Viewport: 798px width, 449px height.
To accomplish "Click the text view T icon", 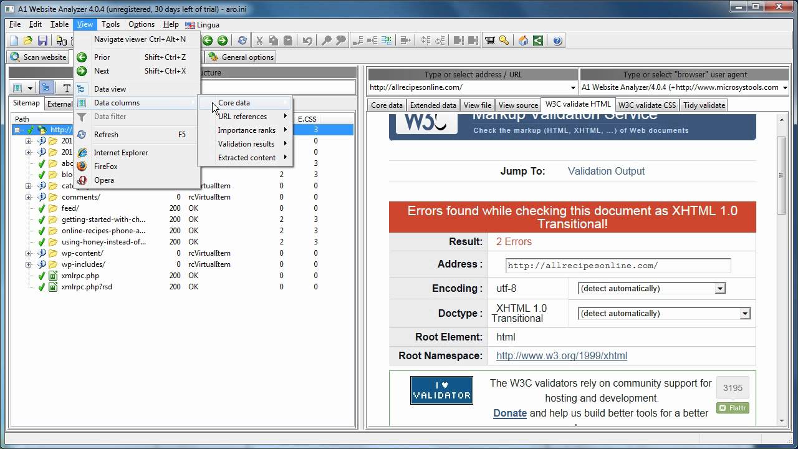I will coord(68,87).
